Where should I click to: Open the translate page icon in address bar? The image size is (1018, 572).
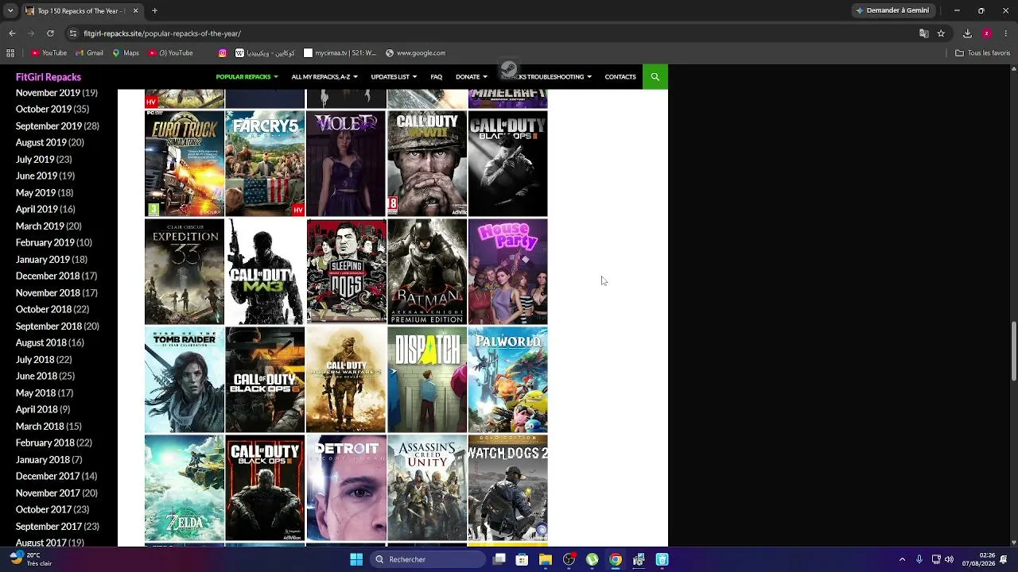[923, 33]
